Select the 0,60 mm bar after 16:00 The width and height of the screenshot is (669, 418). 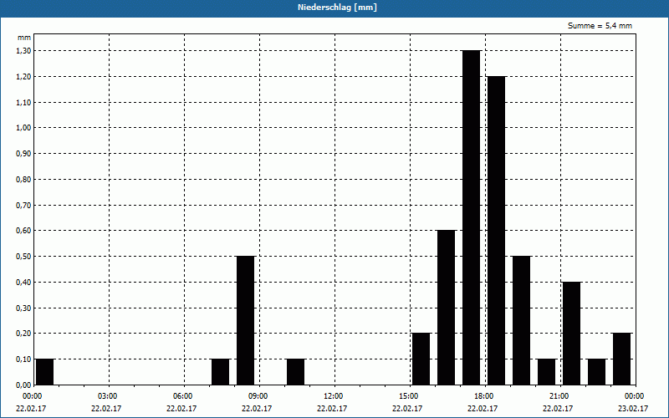(447, 308)
